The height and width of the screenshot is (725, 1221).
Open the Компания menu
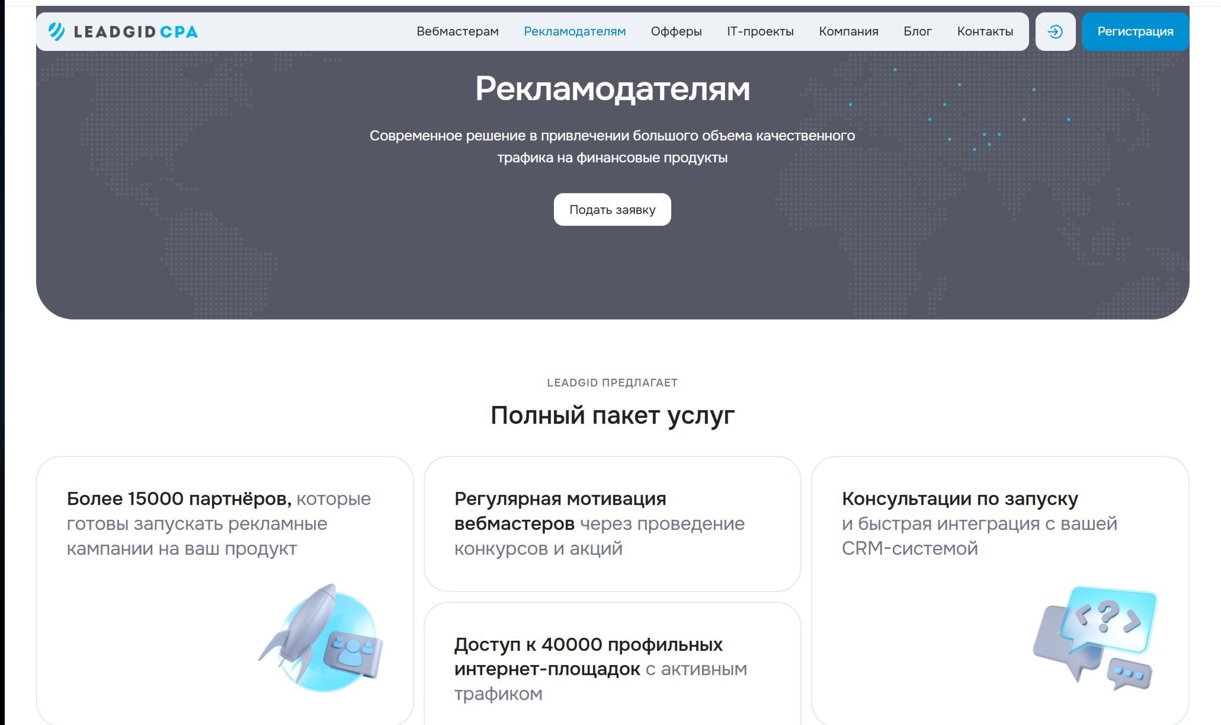click(848, 31)
